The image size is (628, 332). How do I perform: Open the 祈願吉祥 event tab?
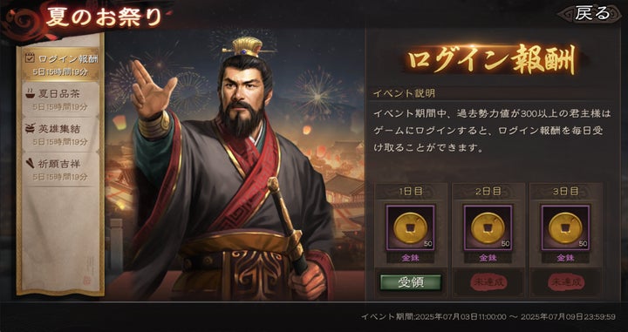(x=61, y=169)
